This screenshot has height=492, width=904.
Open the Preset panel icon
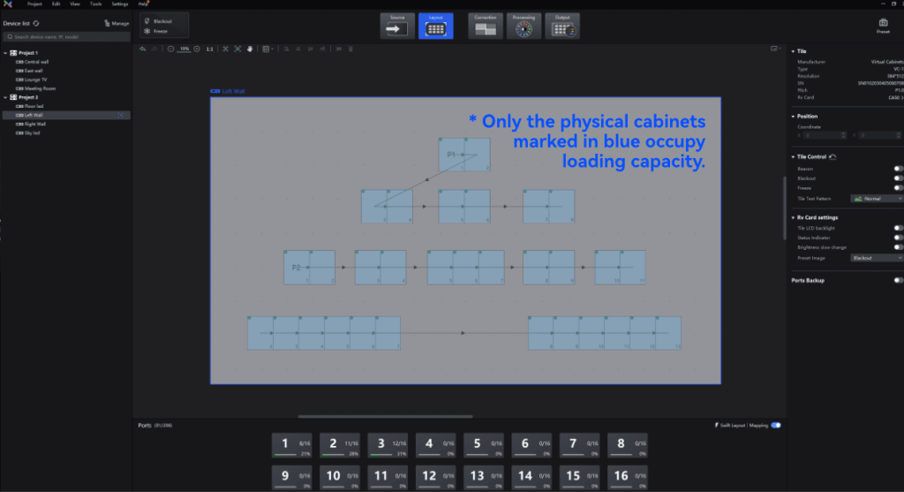883,26
